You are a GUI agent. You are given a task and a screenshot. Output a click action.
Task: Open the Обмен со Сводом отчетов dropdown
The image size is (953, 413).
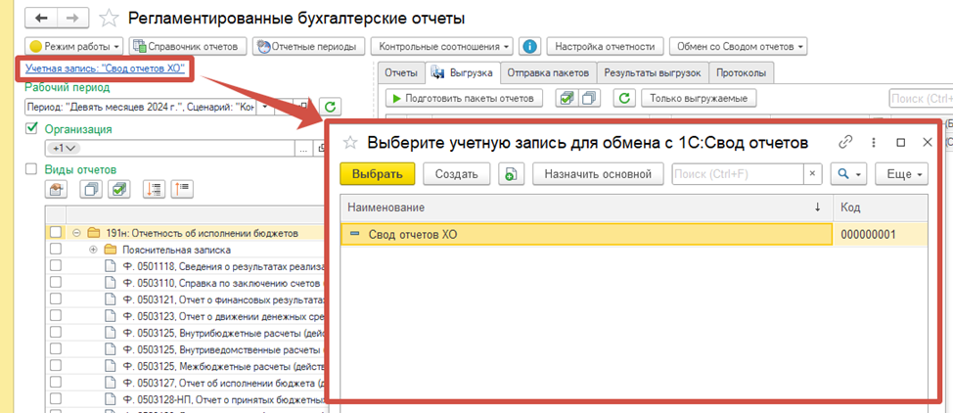coord(738,46)
